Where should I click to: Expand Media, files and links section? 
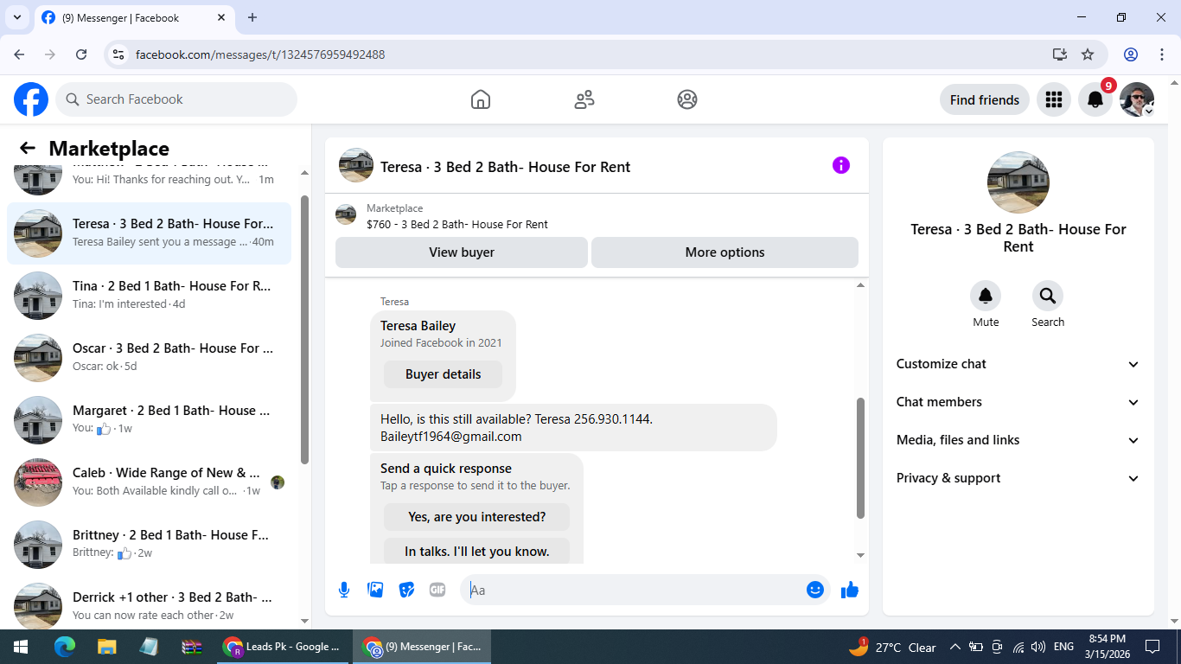pyautogui.click(x=1018, y=440)
